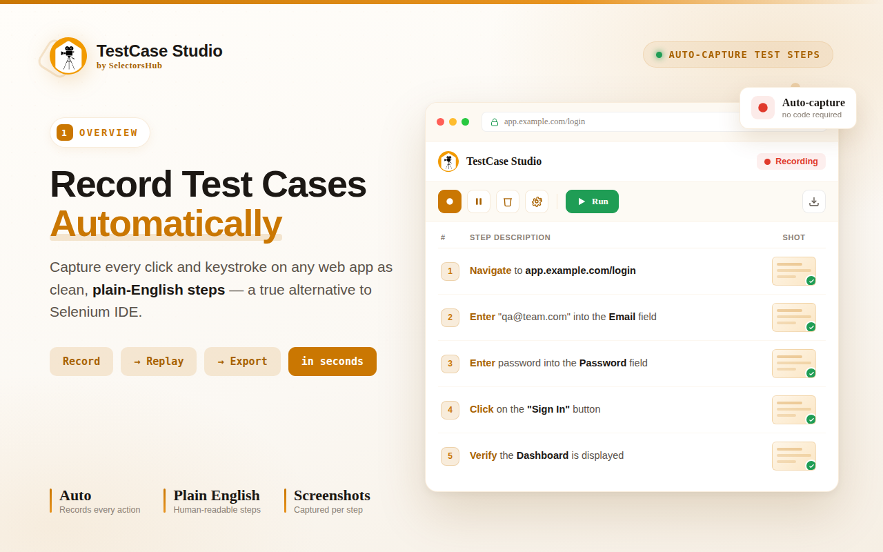Image resolution: width=883 pixels, height=552 pixels.
Task: Click the 'by SelectorsHub' subtitle
Action: click(x=129, y=66)
